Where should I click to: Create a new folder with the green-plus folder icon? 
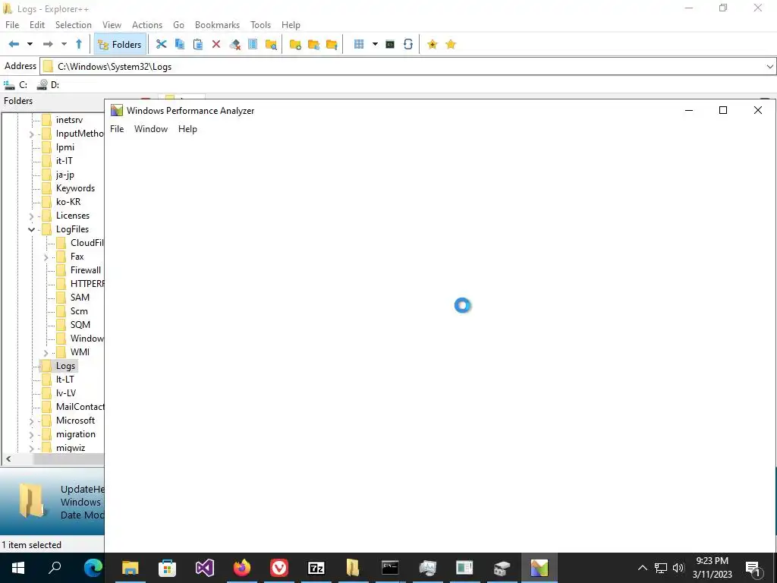(295, 45)
